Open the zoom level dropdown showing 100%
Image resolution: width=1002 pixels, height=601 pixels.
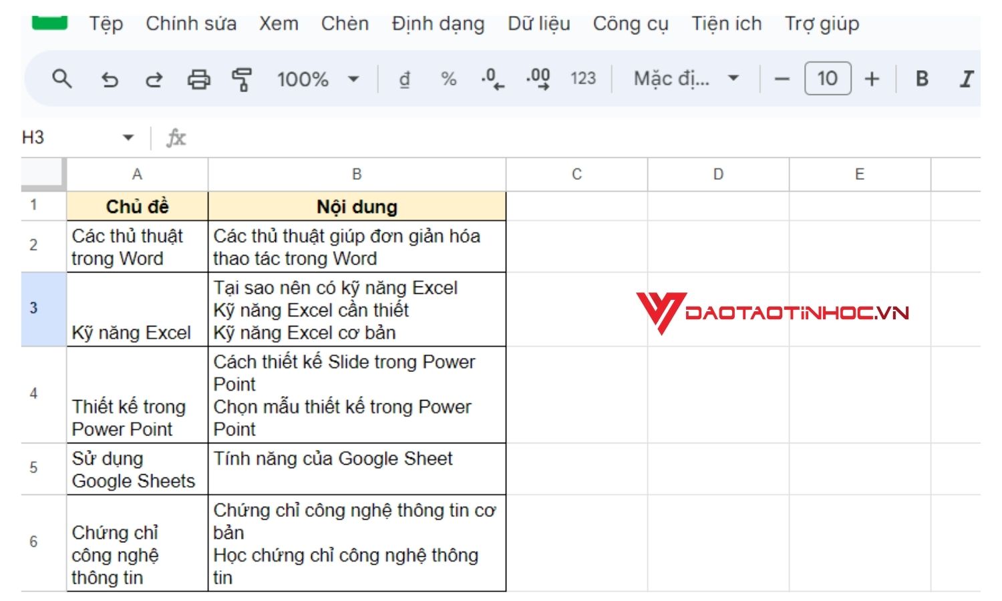316,78
